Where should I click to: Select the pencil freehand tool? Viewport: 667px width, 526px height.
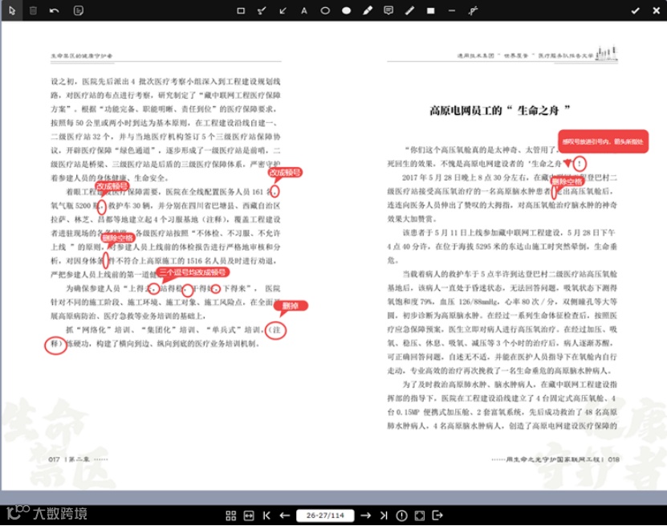(409, 10)
